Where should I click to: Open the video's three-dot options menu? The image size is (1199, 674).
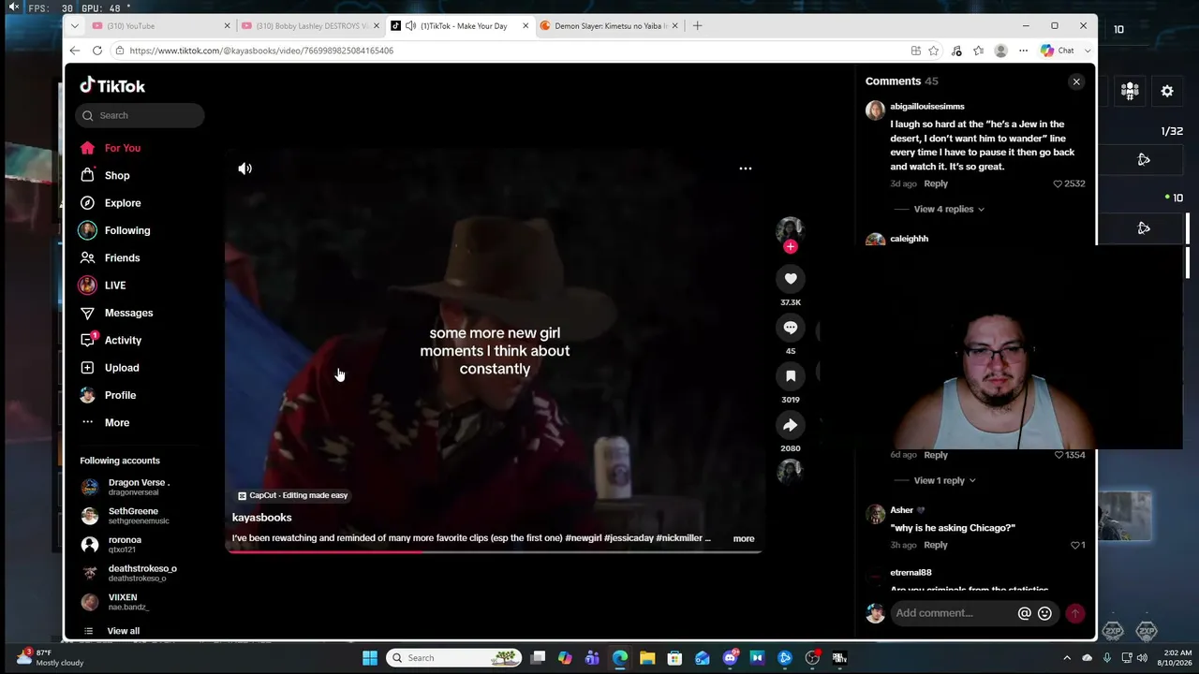pyautogui.click(x=746, y=168)
